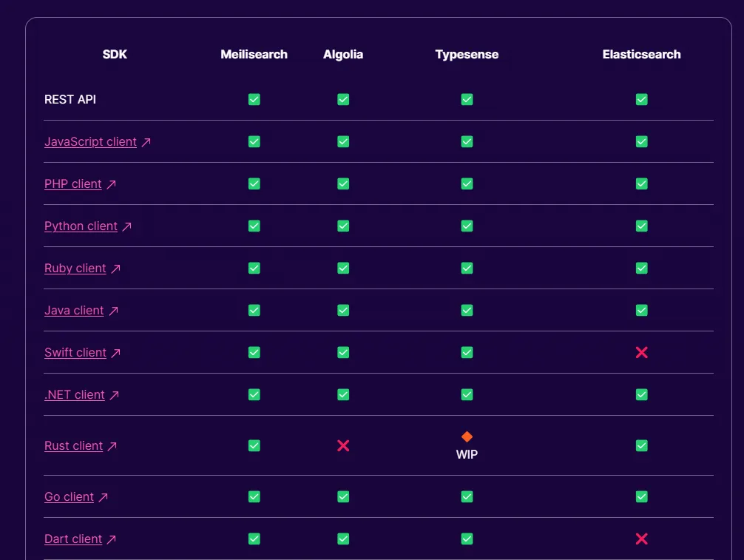The image size is (744, 560).
Task: Click the red X for Algolia Rust client
Action: [343, 445]
